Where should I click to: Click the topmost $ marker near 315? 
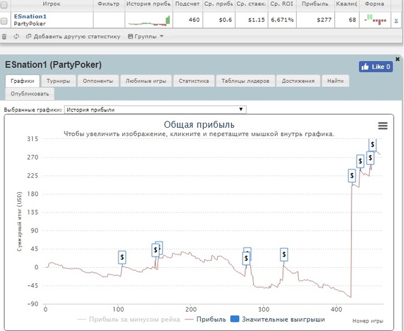(372, 144)
